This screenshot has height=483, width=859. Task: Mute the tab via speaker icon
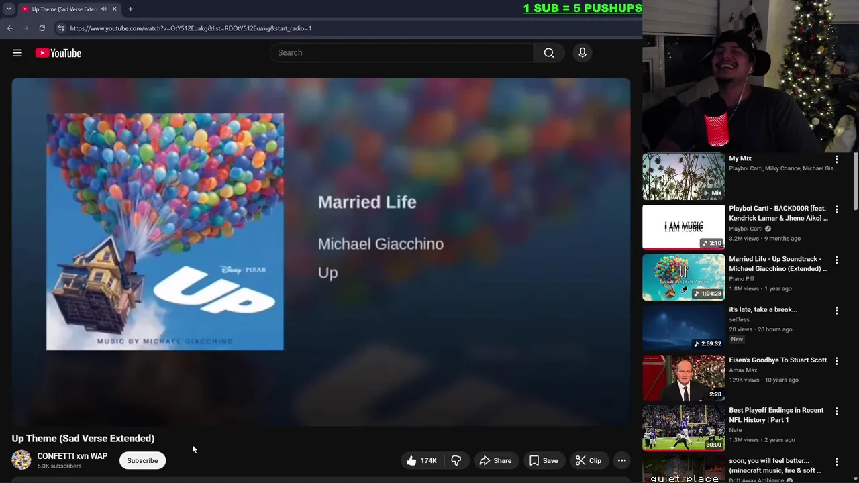tap(103, 9)
